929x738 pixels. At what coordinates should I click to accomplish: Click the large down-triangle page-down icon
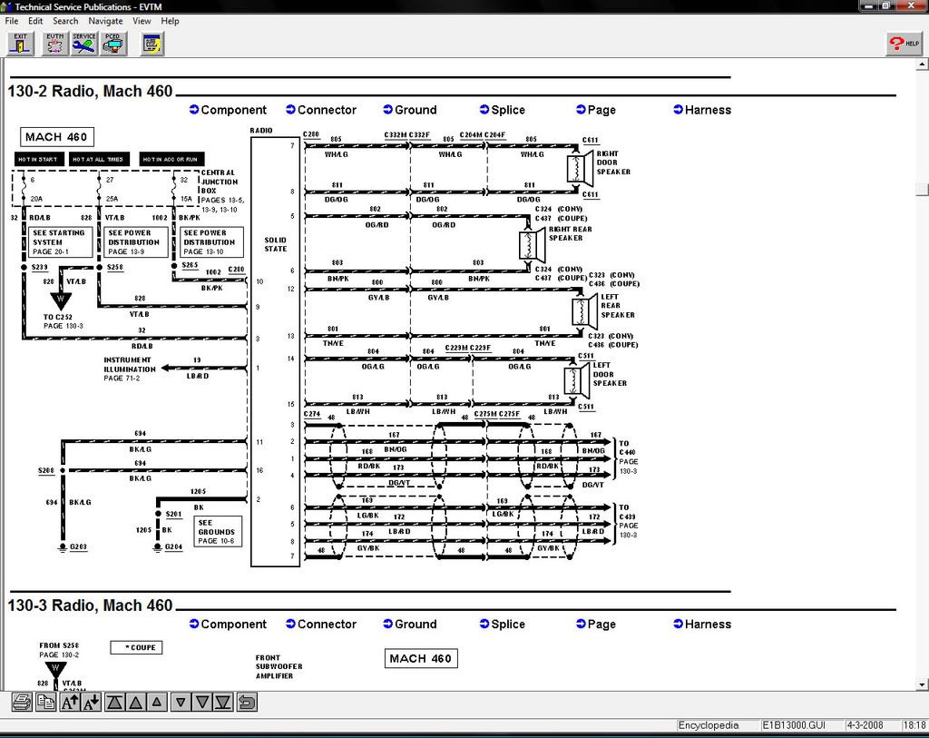pyautogui.click(x=202, y=703)
